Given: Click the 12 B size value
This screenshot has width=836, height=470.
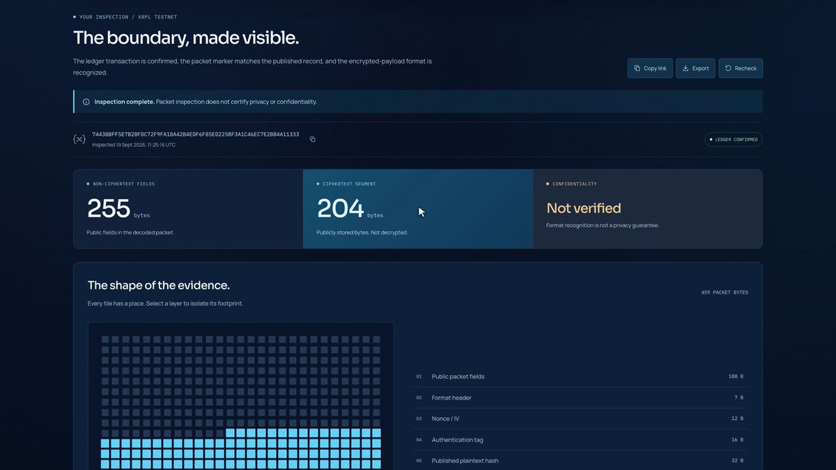Looking at the screenshot, I should pyautogui.click(x=738, y=418).
